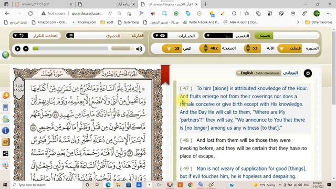
Task: Click the mobile device icon in left sidebar
Action: pyautogui.click(x=6, y=107)
